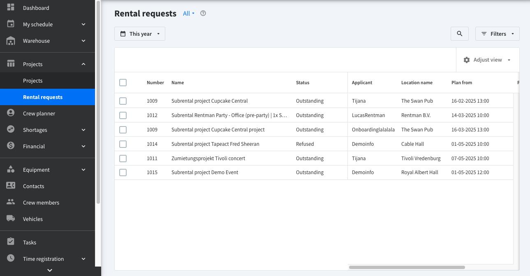Click the Crew planner person icon
Screen dimensions: 530x276
[11, 113]
